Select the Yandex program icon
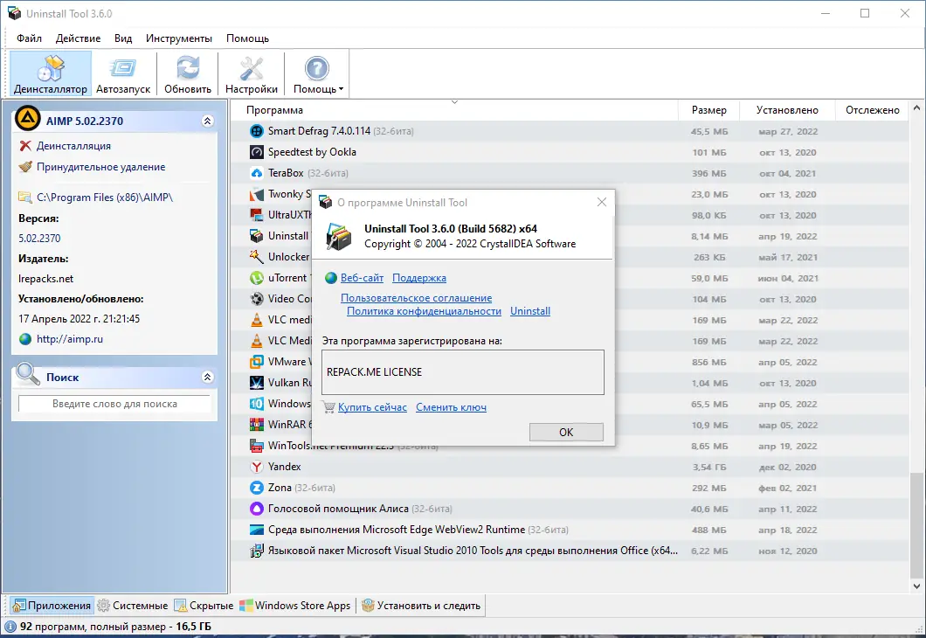Screen dimensions: 926x638 pyautogui.click(x=256, y=466)
